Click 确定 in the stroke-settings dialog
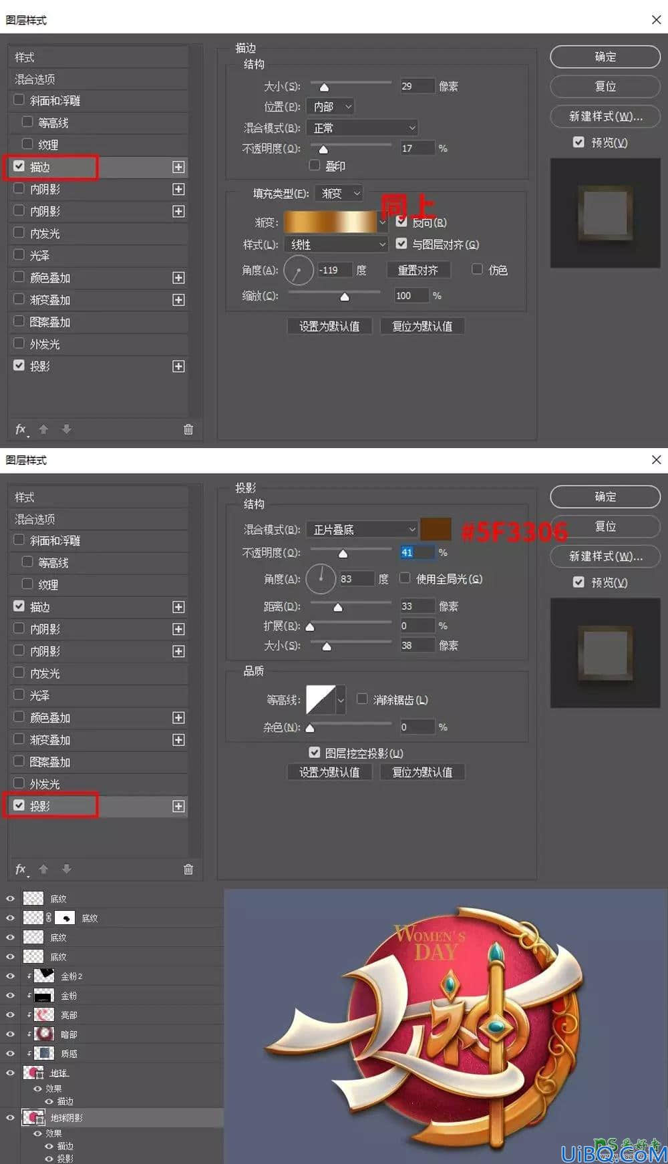Screen dimensions: 668x1164 (x=605, y=57)
